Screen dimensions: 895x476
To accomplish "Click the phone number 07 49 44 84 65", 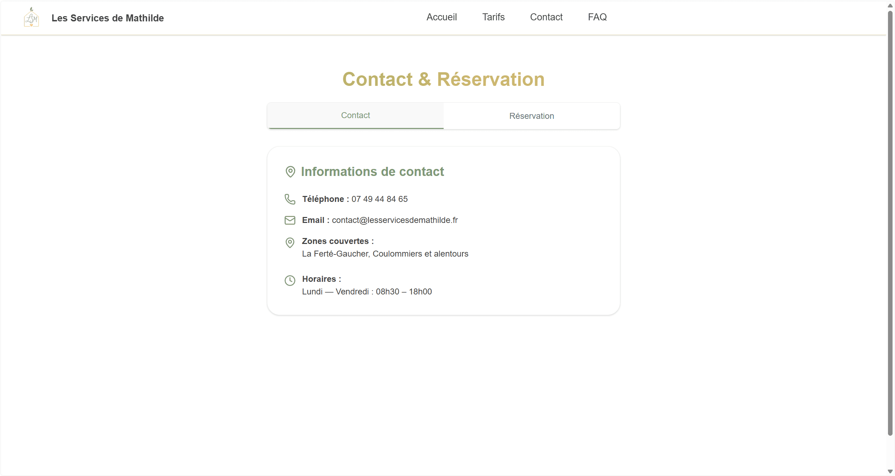I will [380, 199].
